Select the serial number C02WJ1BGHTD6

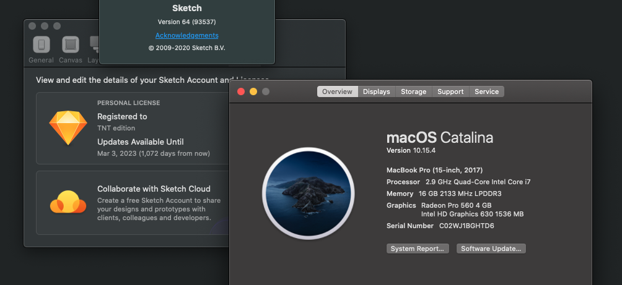pos(466,226)
